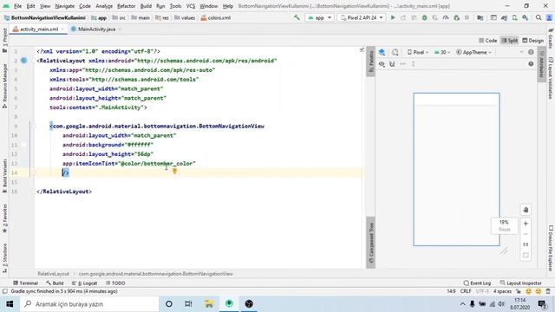Open the Logcat tool window
Viewport: 555px width, 312px height.
(84, 283)
